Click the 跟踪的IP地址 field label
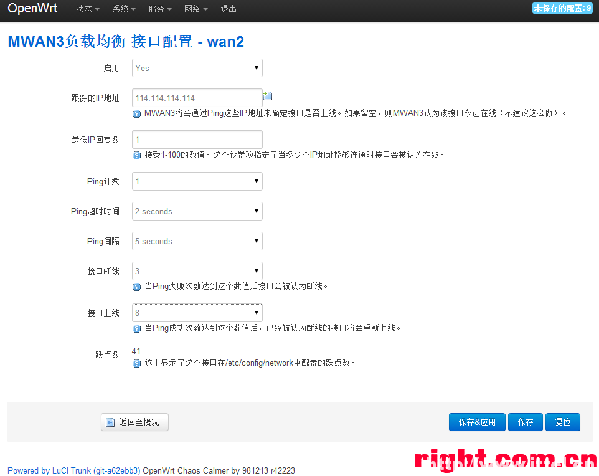This screenshot has height=476, width=599. click(x=95, y=98)
